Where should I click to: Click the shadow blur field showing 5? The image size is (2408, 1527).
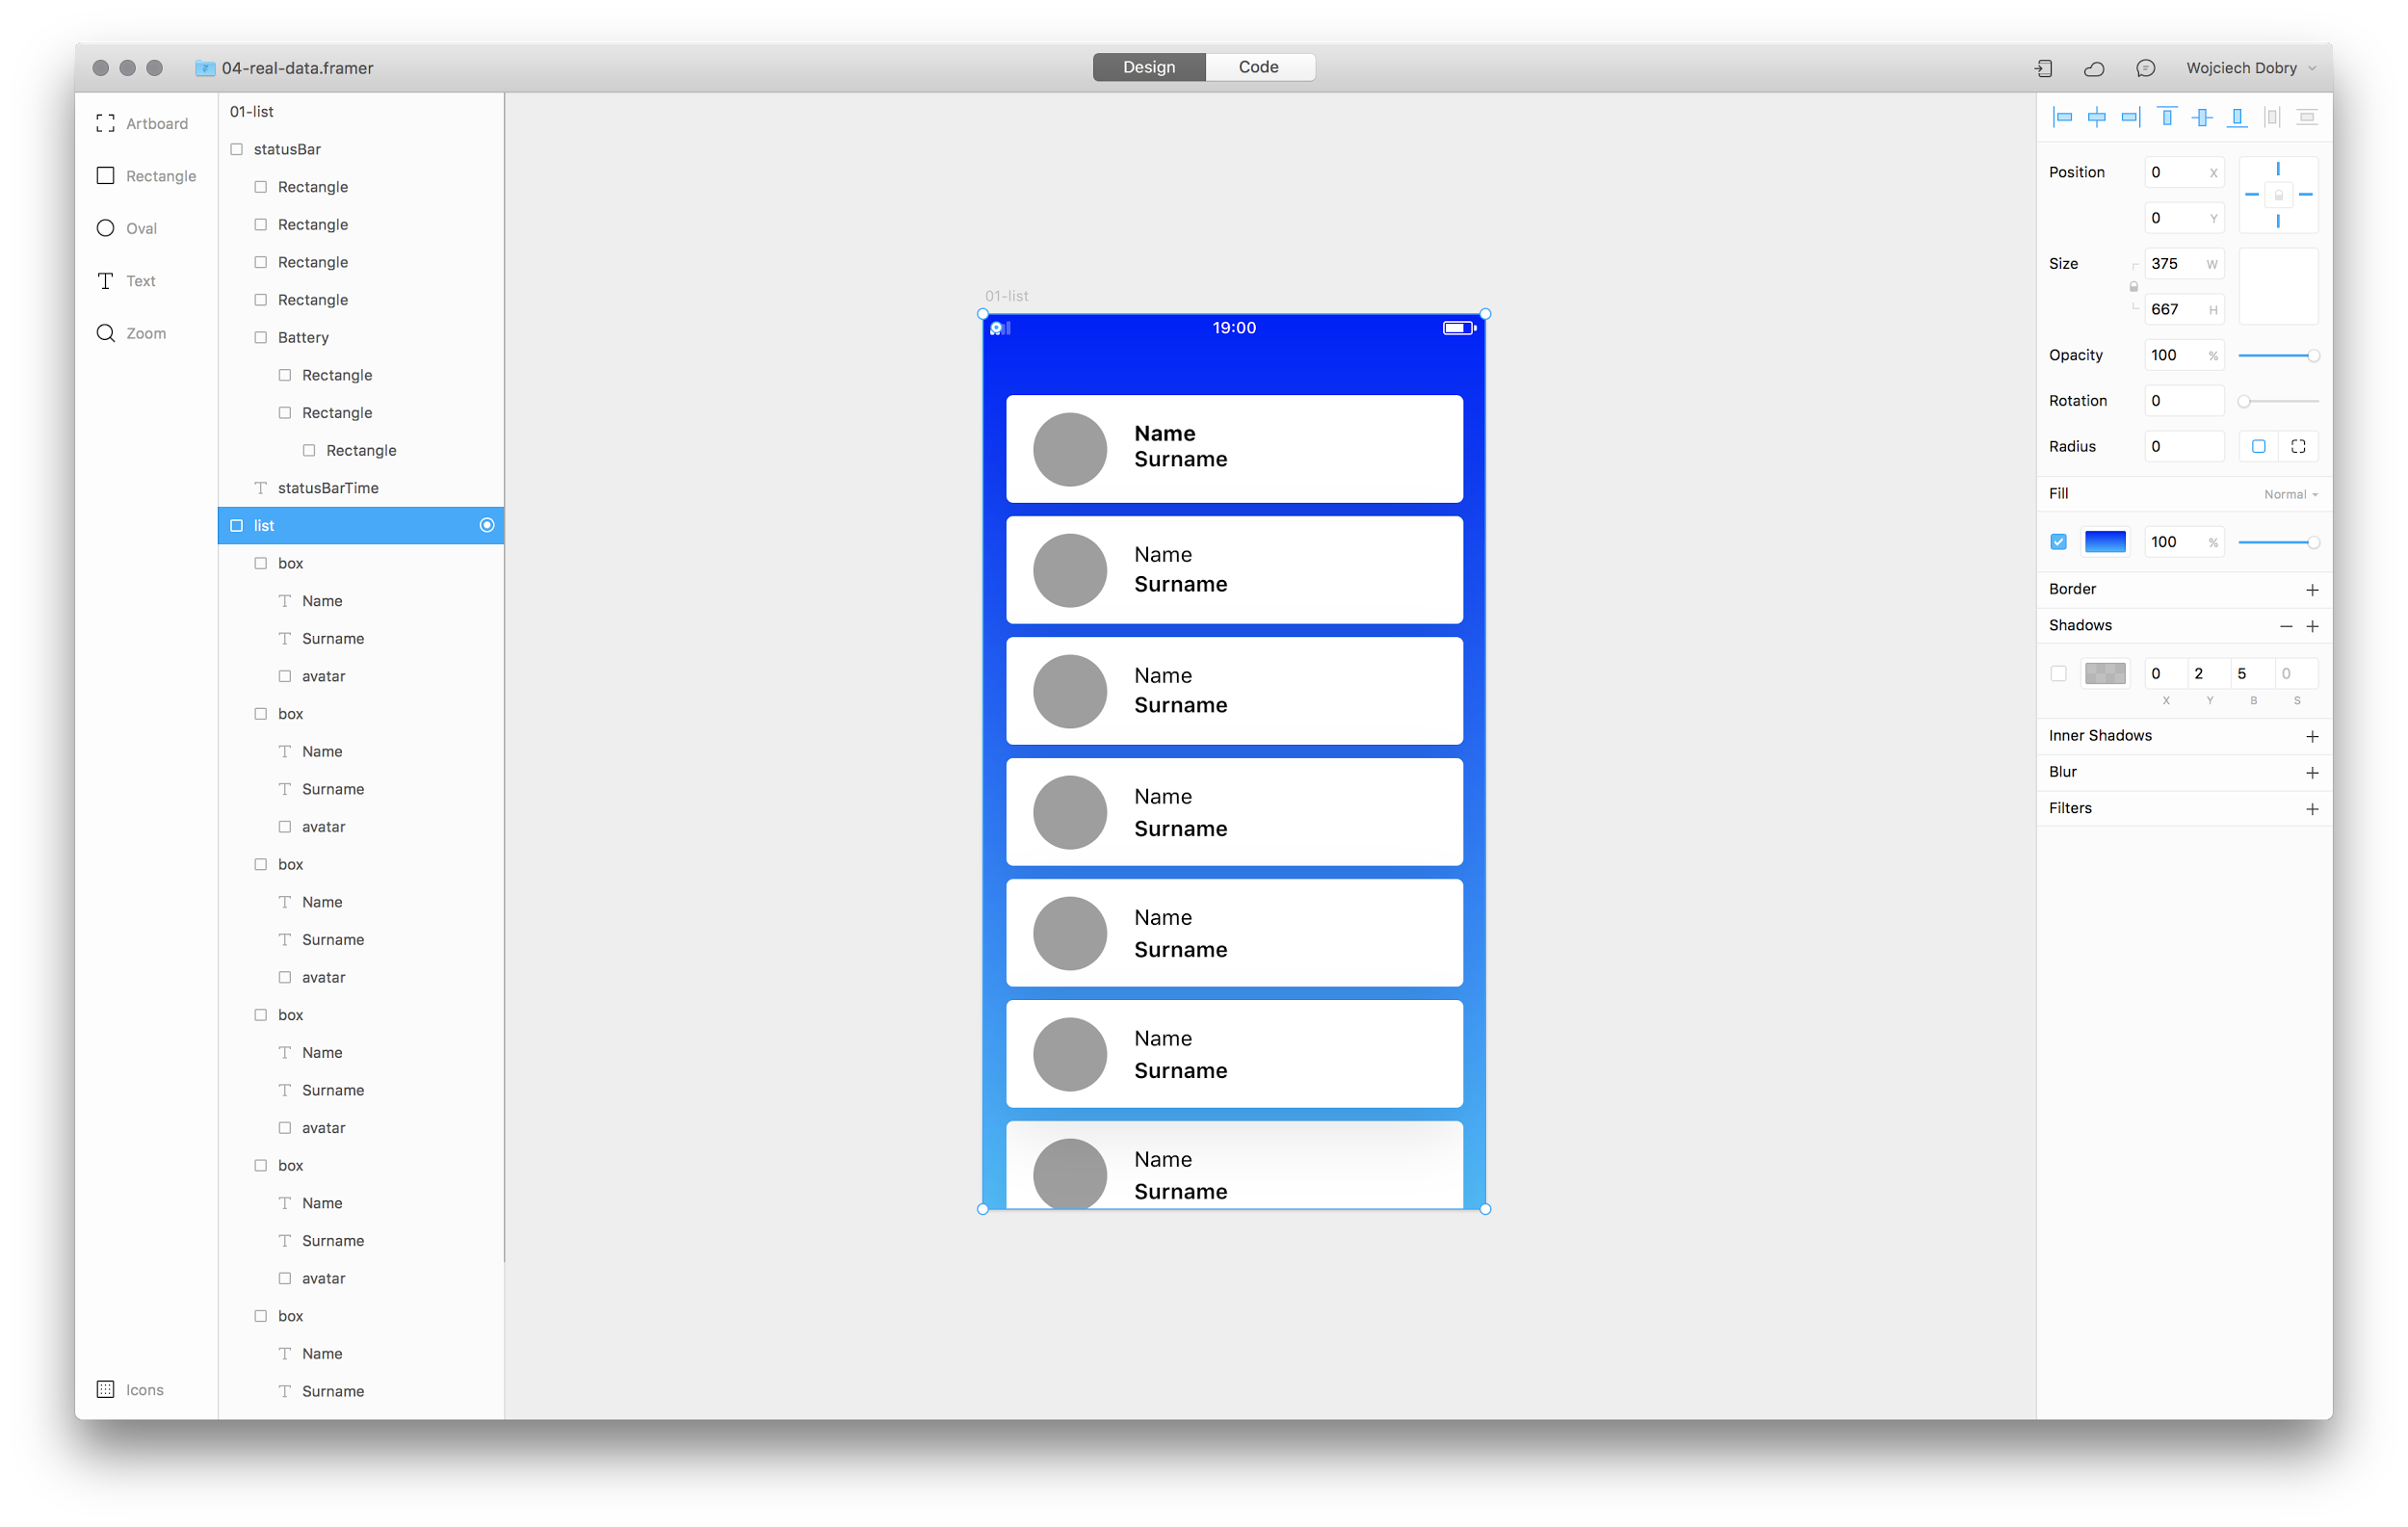coord(2253,674)
